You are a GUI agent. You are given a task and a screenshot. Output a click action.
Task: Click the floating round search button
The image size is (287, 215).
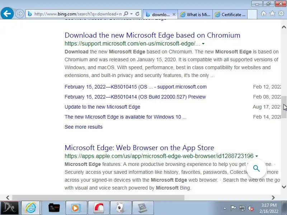pyautogui.click(x=256, y=168)
